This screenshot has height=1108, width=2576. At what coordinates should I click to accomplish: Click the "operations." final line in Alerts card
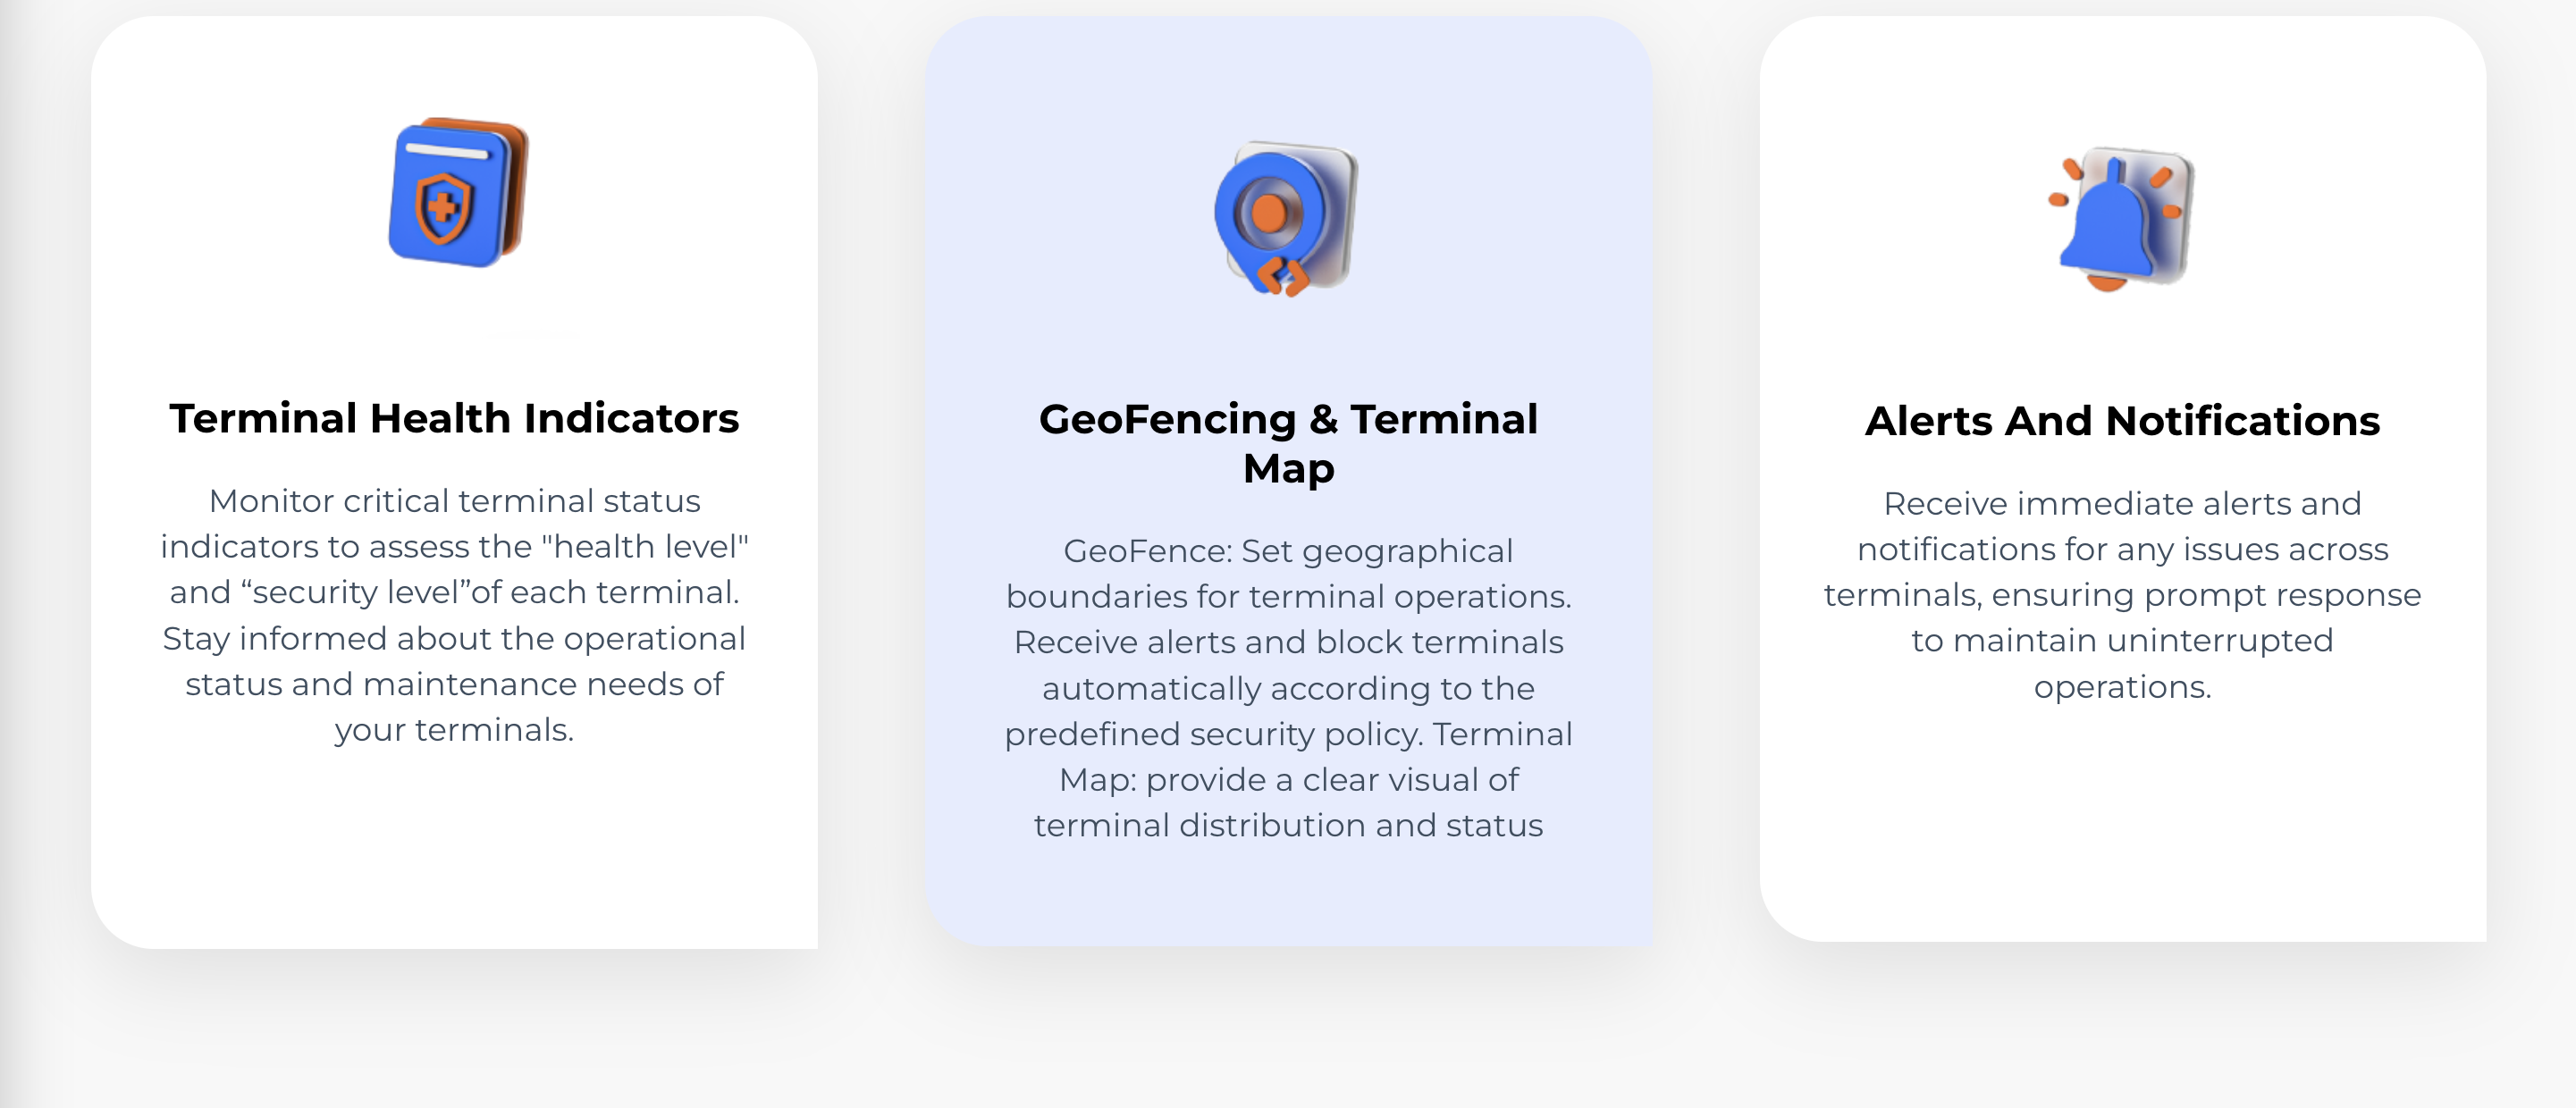[2122, 687]
